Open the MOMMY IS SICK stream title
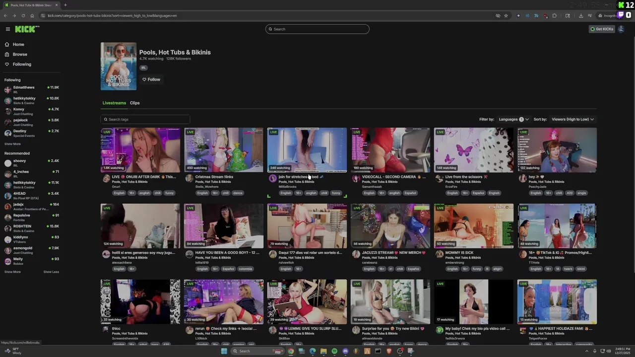The image size is (635, 357). pos(459,253)
